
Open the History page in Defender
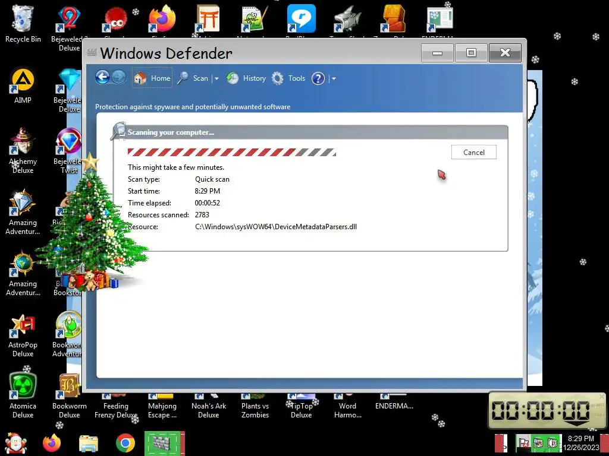(246, 78)
